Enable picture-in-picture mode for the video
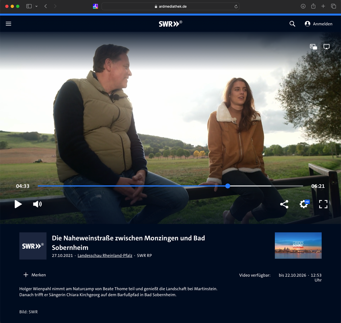Screen dimensions: 341x323 (x=313, y=47)
